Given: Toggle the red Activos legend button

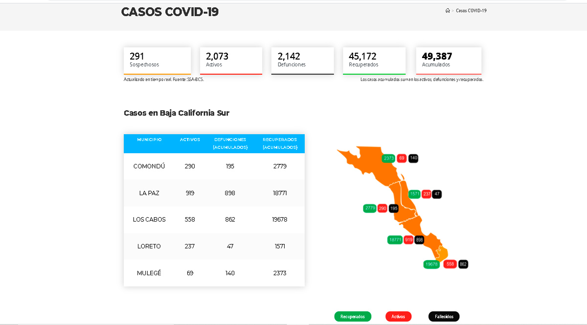Looking at the screenshot, I should (398, 317).
